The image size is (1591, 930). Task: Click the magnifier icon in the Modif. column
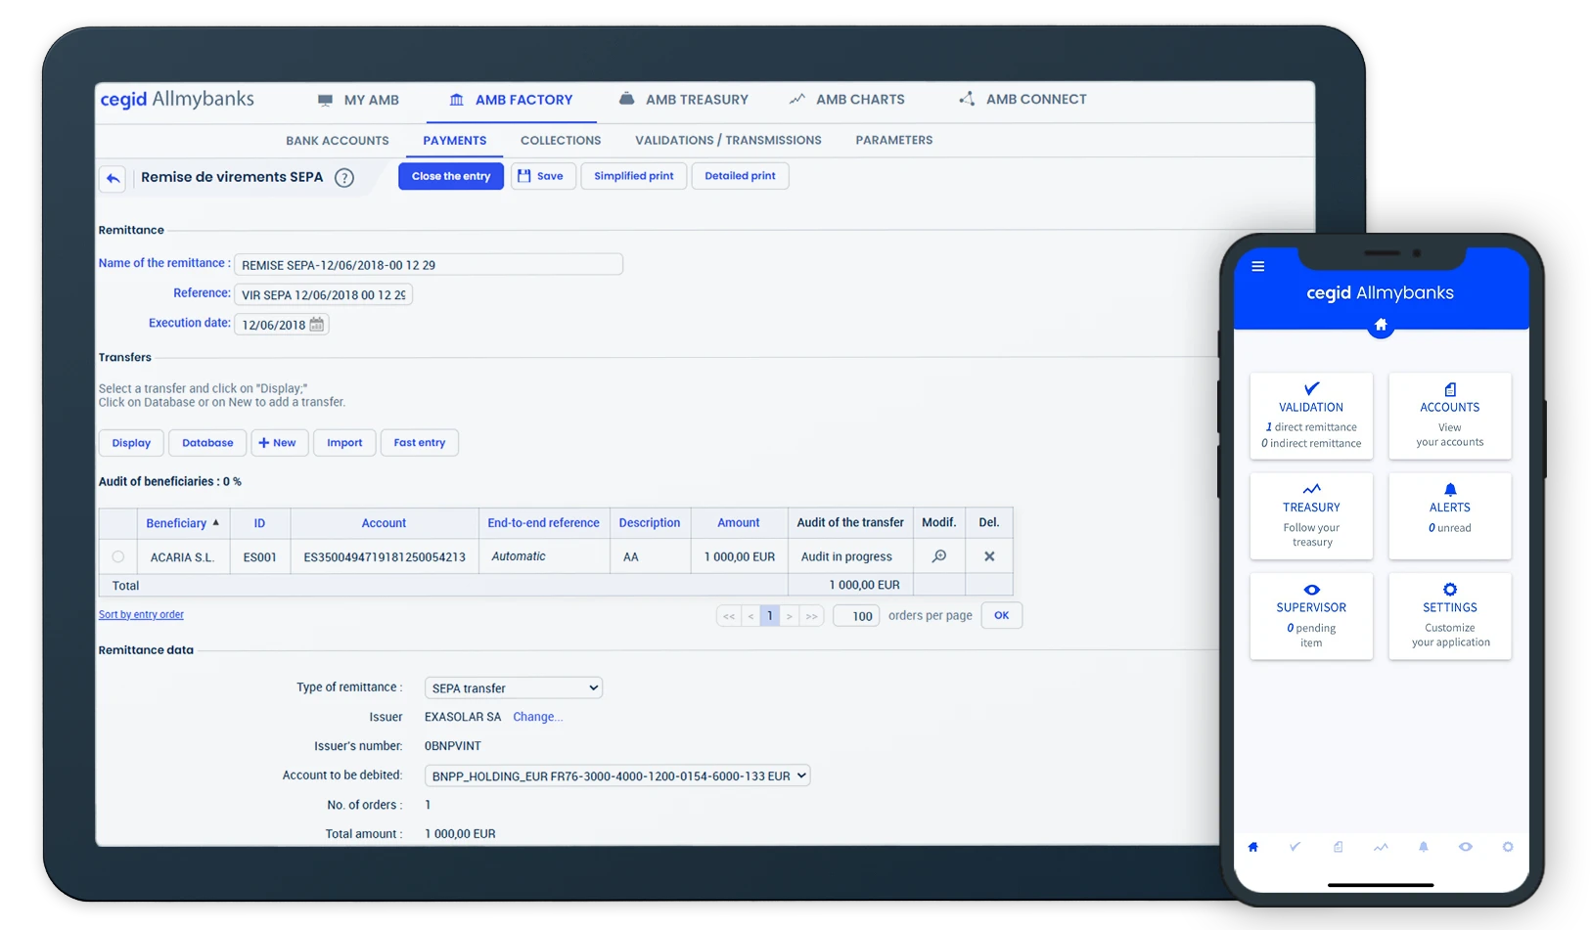[939, 556]
